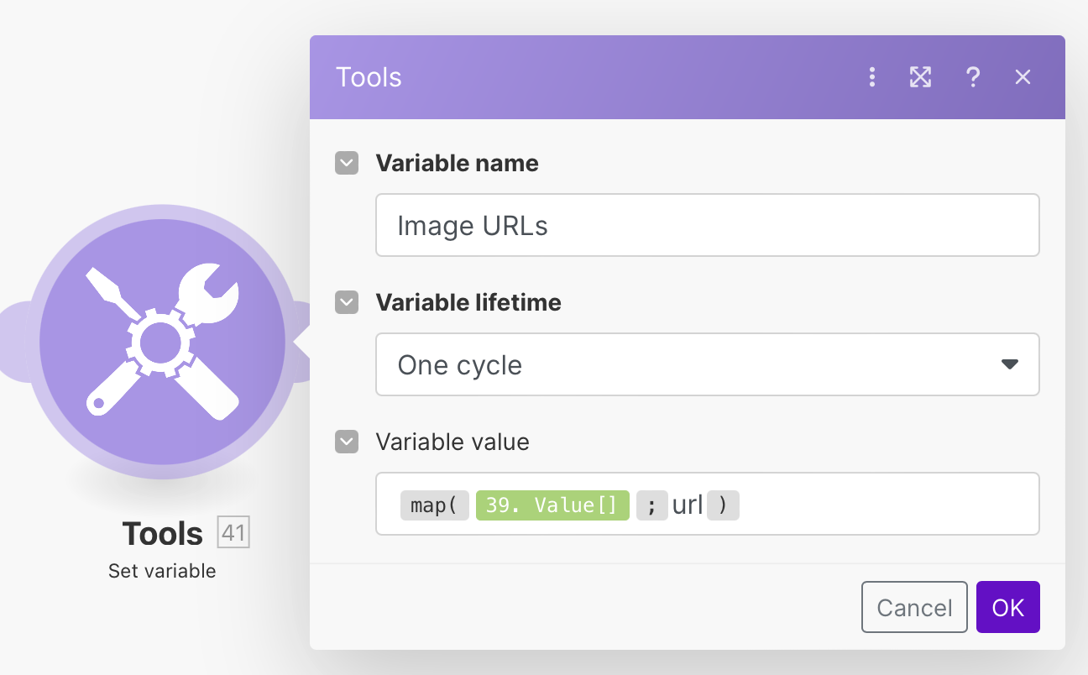Click Cancel to discard changes
The image size is (1088, 675).
(914, 607)
